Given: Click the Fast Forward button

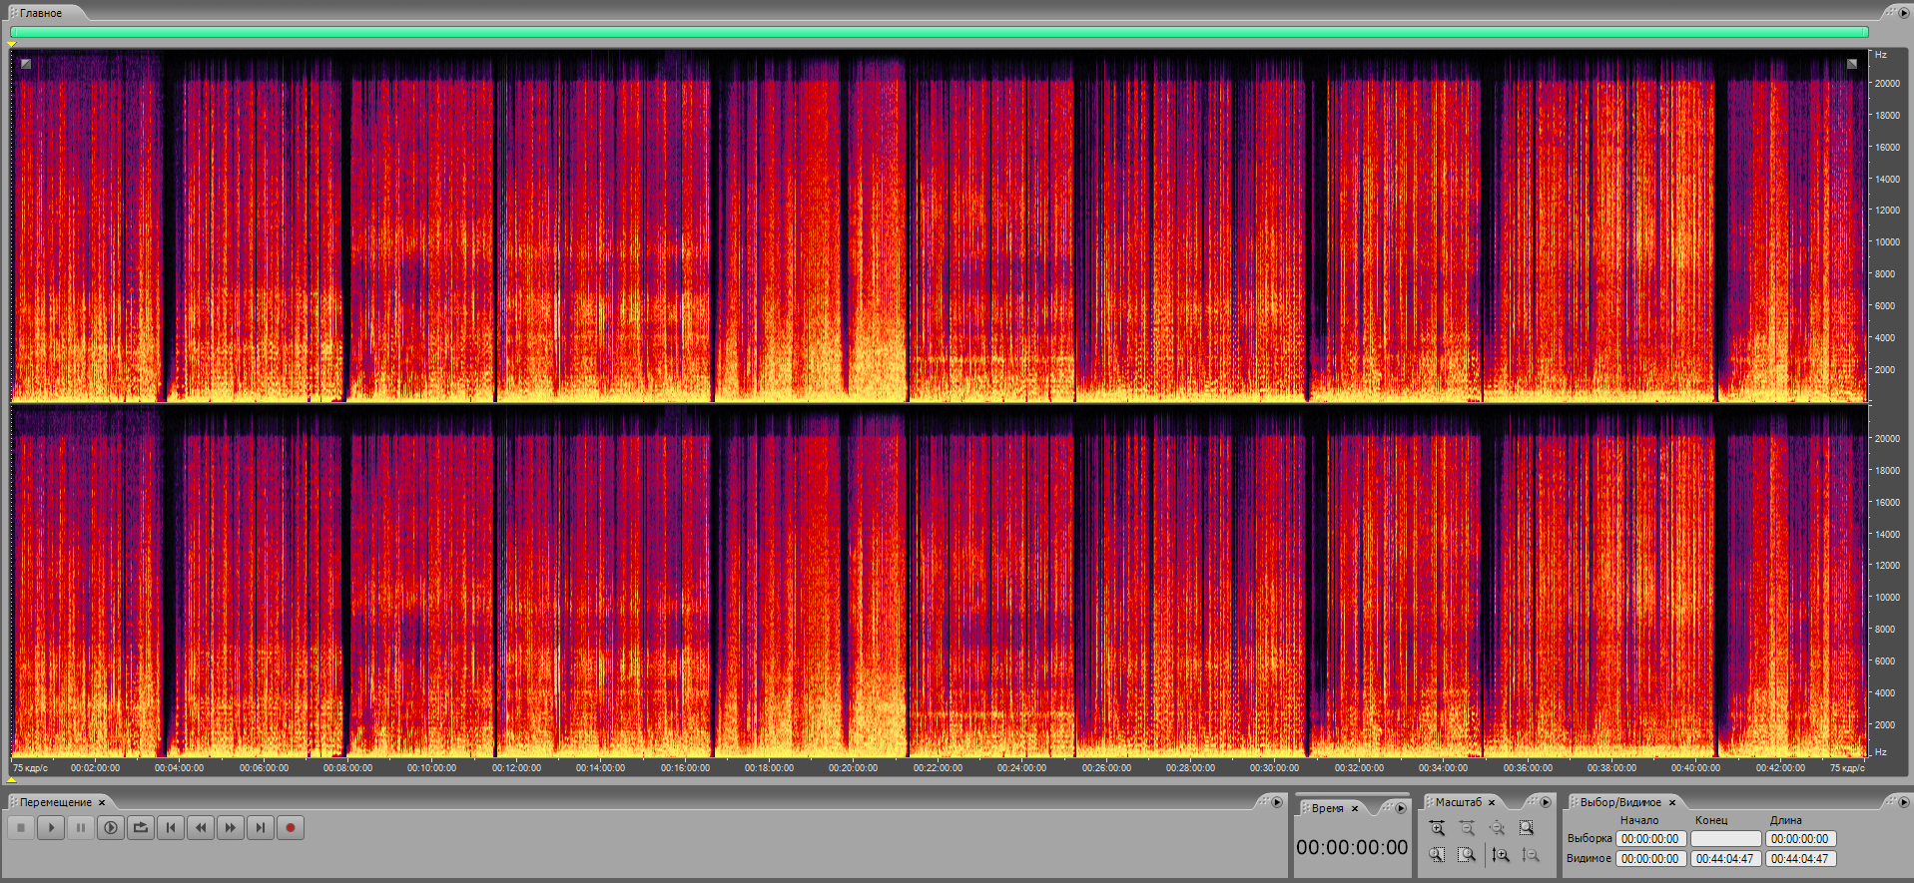Looking at the screenshot, I should pos(231,827).
